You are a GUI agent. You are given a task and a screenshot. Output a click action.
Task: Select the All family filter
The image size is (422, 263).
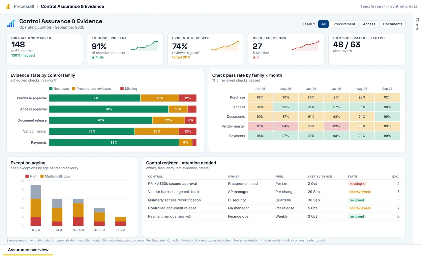click(323, 24)
